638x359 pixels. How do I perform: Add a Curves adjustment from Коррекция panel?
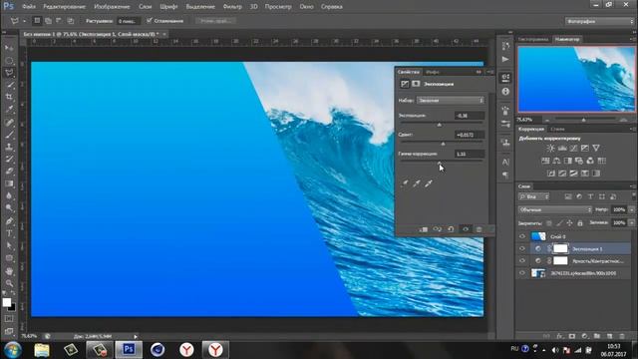[x=573, y=149]
